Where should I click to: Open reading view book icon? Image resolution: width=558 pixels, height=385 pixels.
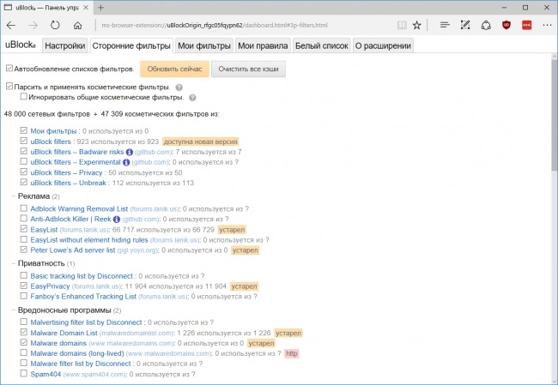pos(402,25)
